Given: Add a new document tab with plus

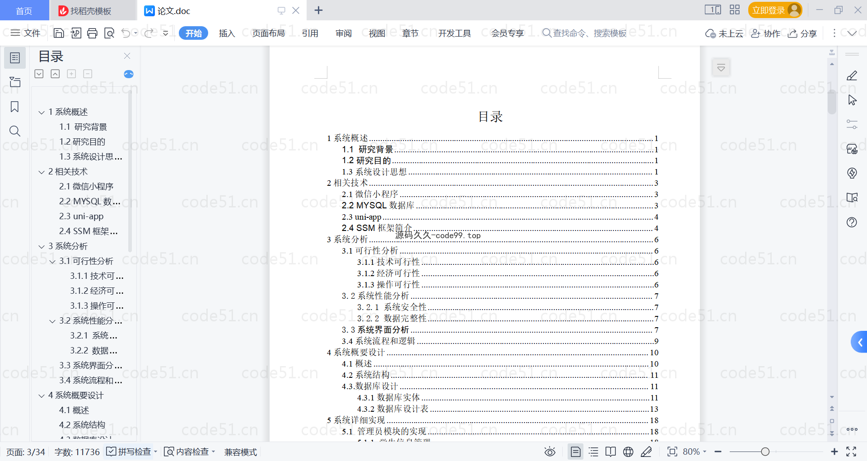Looking at the screenshot, I should [x=318, y=10].
